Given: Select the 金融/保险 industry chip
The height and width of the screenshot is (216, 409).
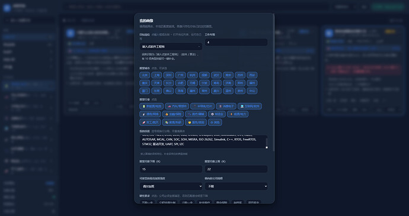Looking at the screenshot, I should [173, 114].
